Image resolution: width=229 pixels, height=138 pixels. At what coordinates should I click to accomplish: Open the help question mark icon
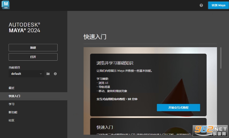(x=201, y=5)
